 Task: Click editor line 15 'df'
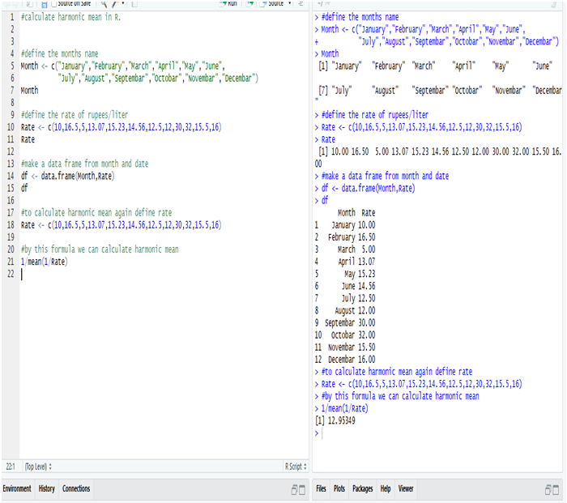pos(24,188)
